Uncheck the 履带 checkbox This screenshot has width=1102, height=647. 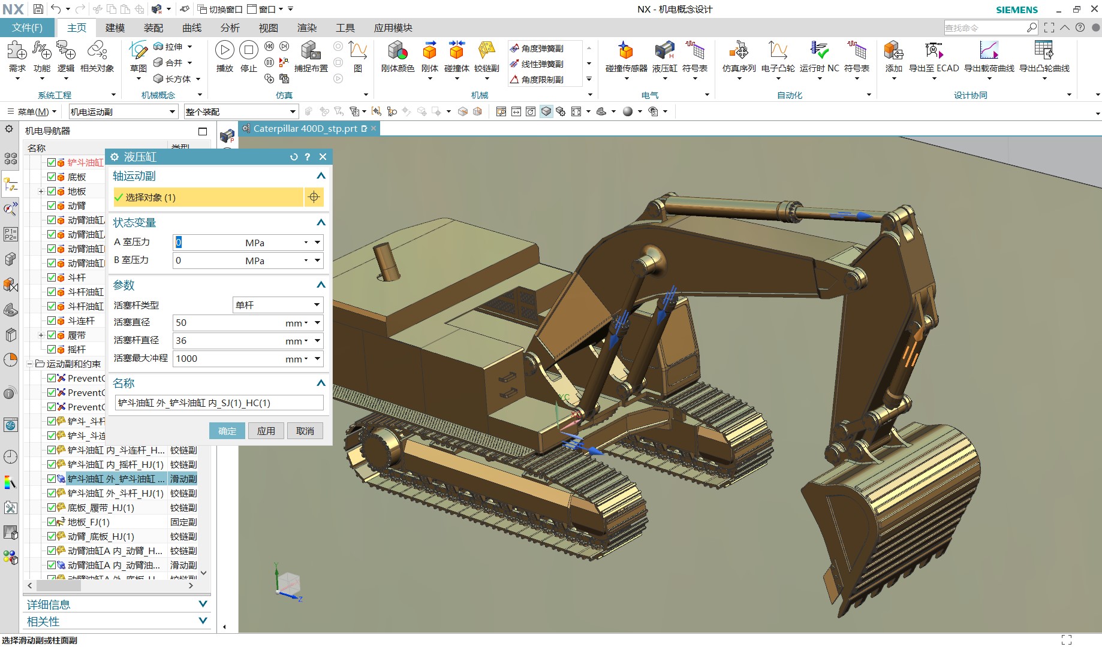[52, 335]
